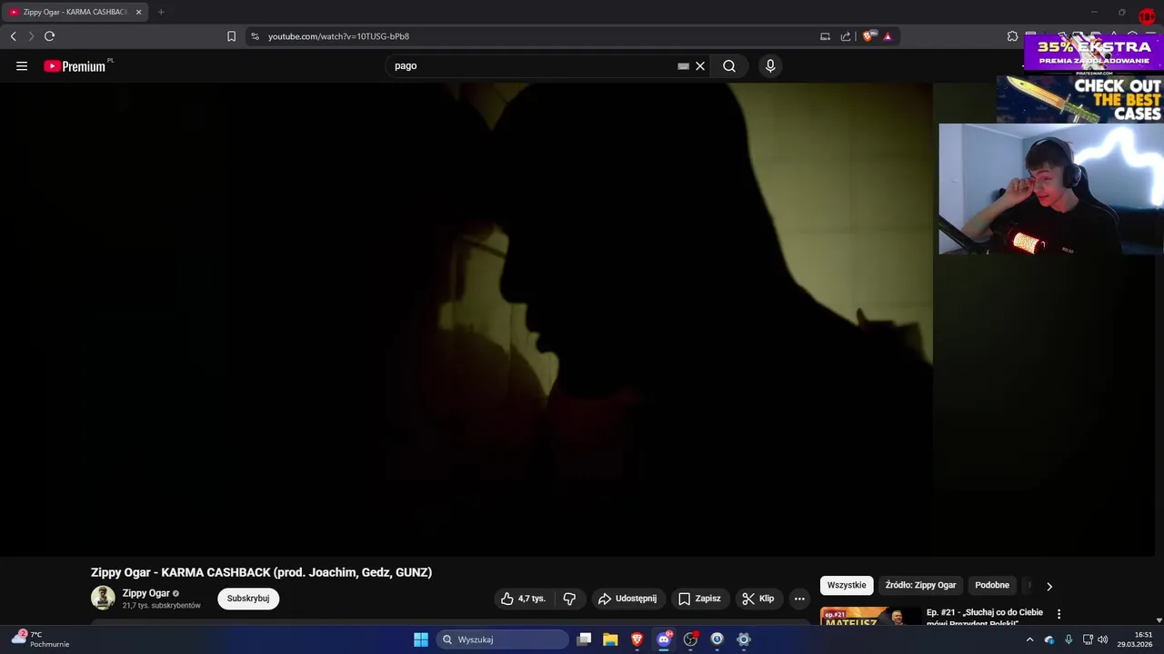1164x654 pixels.
Task: Open browser extensions puzzle icon
Action: tap(1012, 36)
